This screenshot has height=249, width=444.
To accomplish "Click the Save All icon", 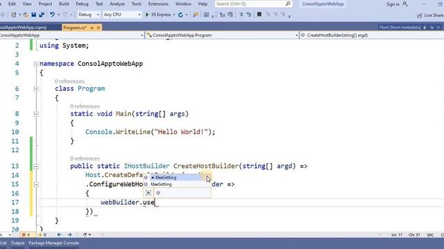I will click(x=42, y=15).
